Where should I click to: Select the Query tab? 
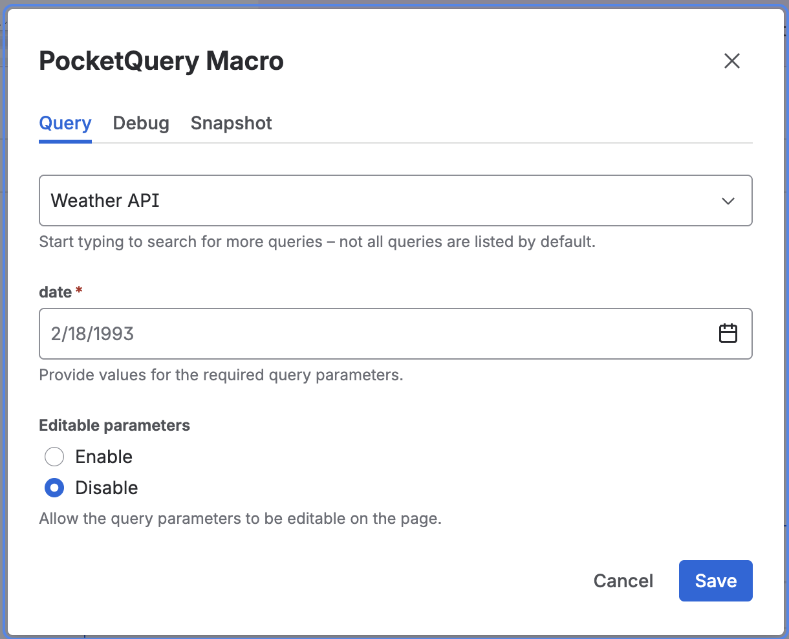[65, 124]
